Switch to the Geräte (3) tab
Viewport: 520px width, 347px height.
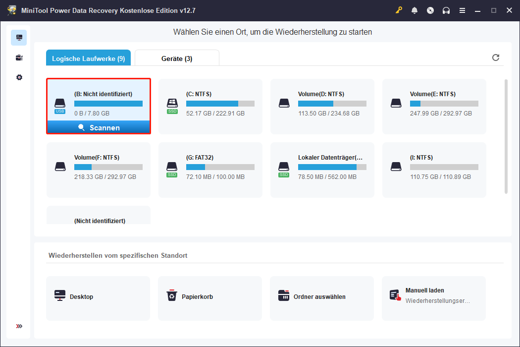coord(177,58)
